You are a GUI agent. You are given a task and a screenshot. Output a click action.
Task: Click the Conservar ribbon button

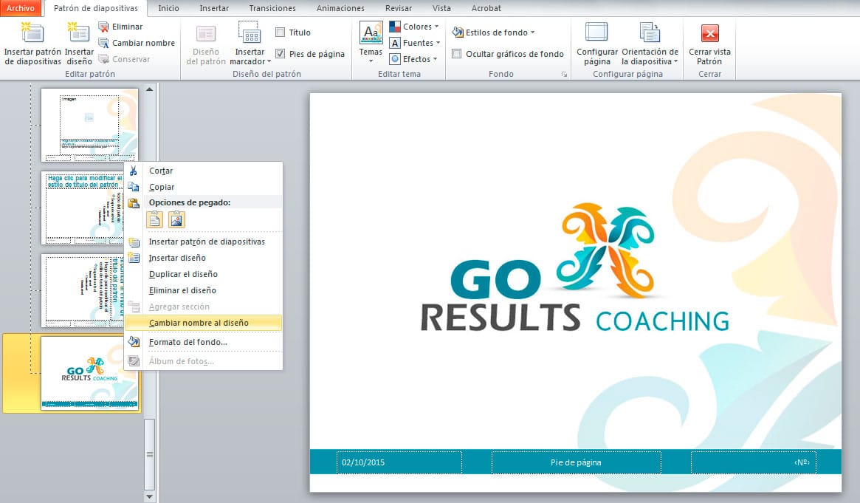[124, 58]
